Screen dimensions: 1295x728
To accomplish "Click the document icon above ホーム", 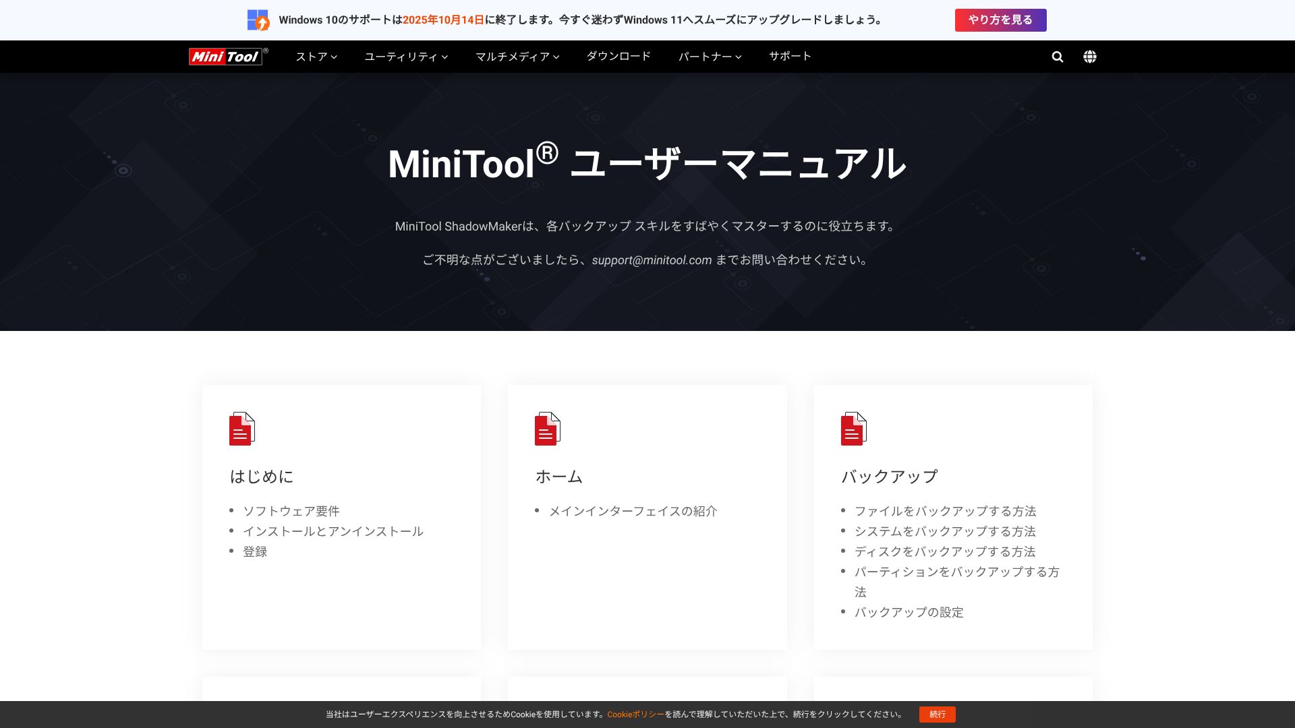I will point(548,429).
